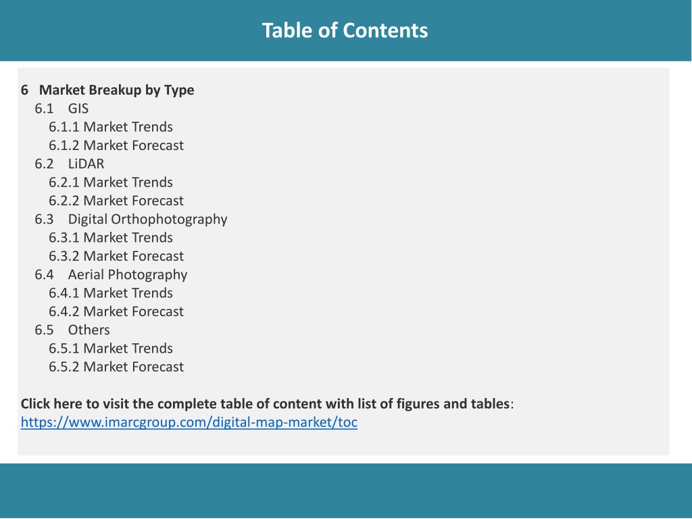Image resolution: width=692 pixels, height=519 pixels.
Task: Select the 6.2 LiDAR entry
Action: [x=70, y=164]
